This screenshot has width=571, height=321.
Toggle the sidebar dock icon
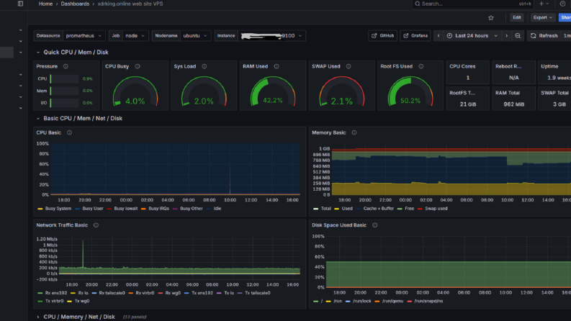(20, 4)
